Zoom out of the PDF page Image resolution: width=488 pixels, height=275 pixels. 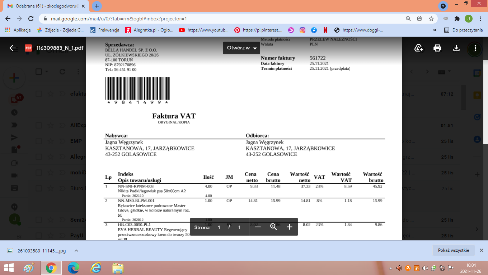click(258, 227)
